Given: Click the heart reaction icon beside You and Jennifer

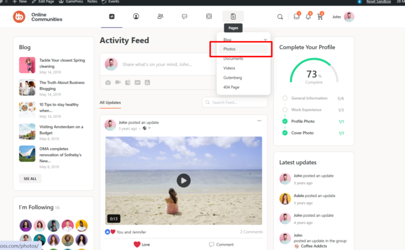Looking at the screenshot, I should 113,232.
